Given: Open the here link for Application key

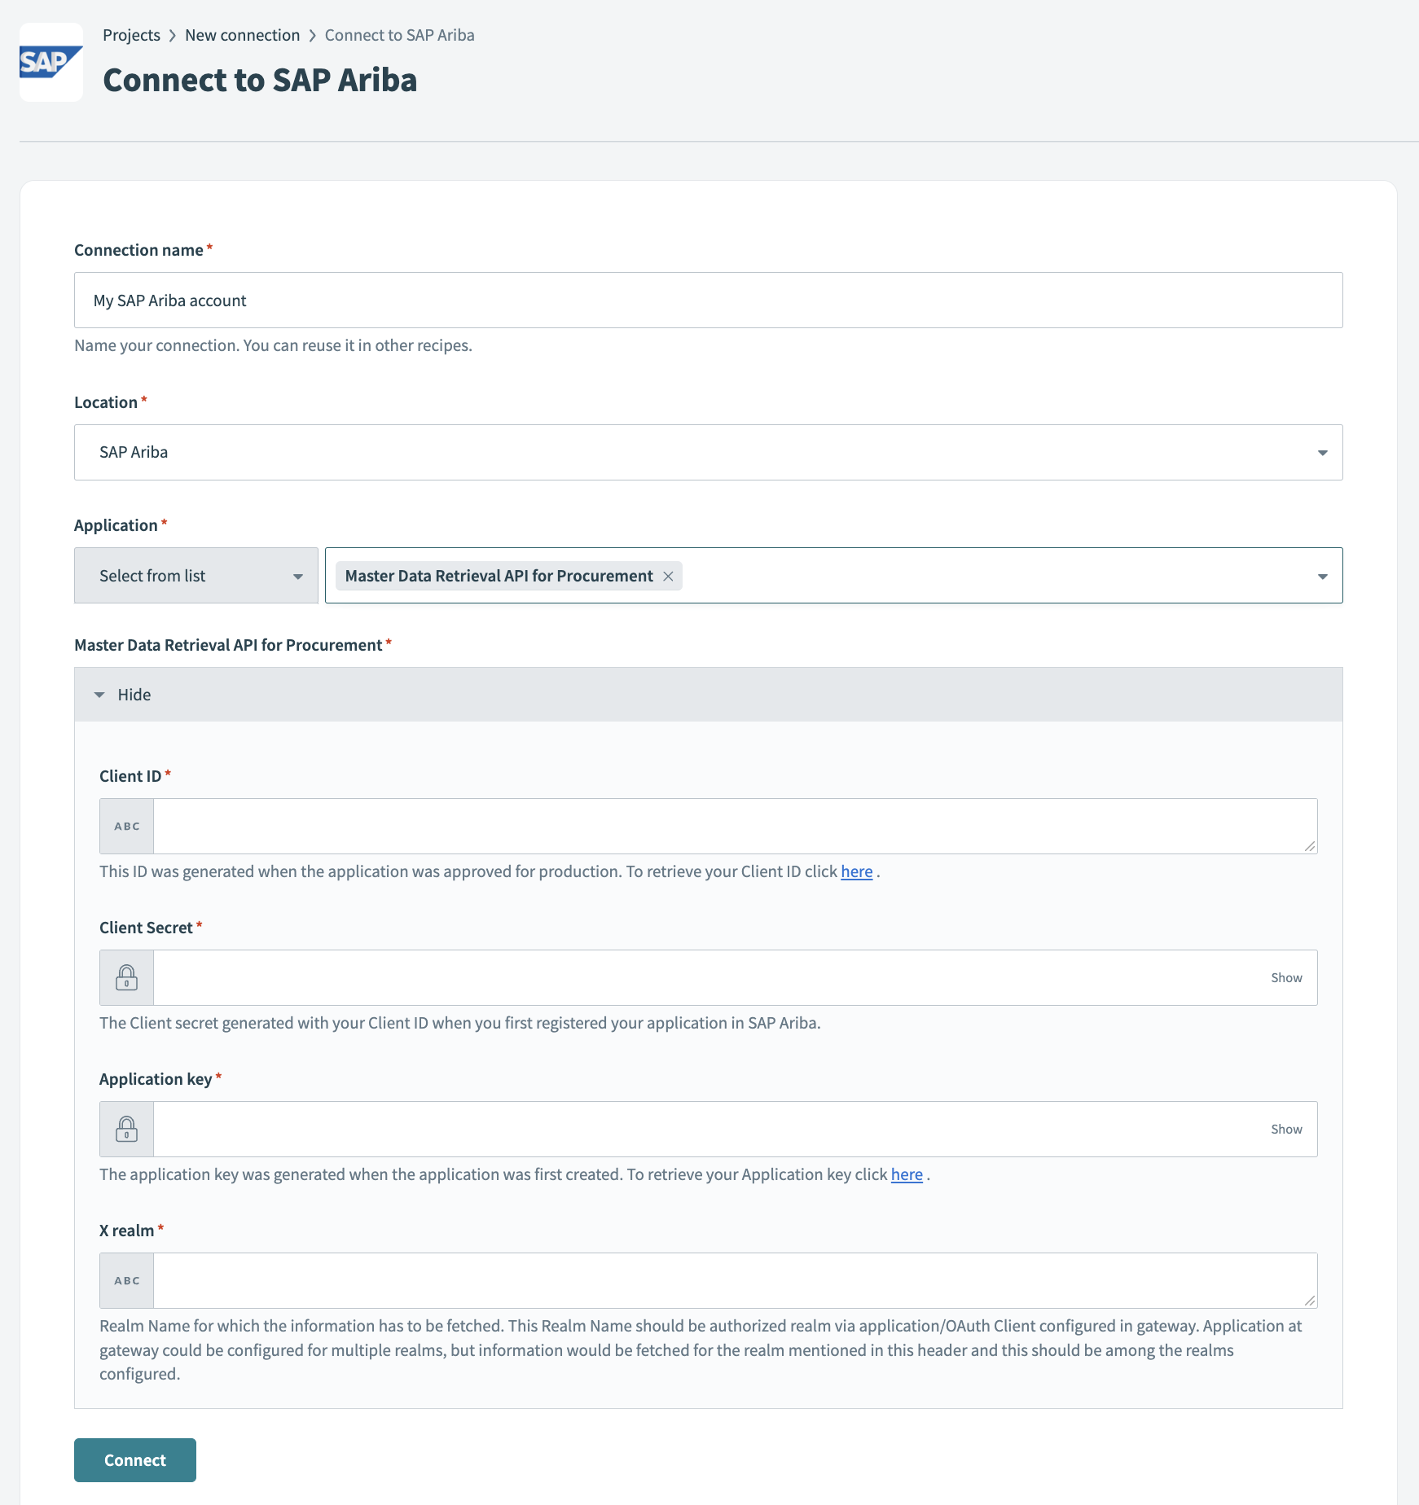Looking at the screenshot, I should [x=906, y=1175].
